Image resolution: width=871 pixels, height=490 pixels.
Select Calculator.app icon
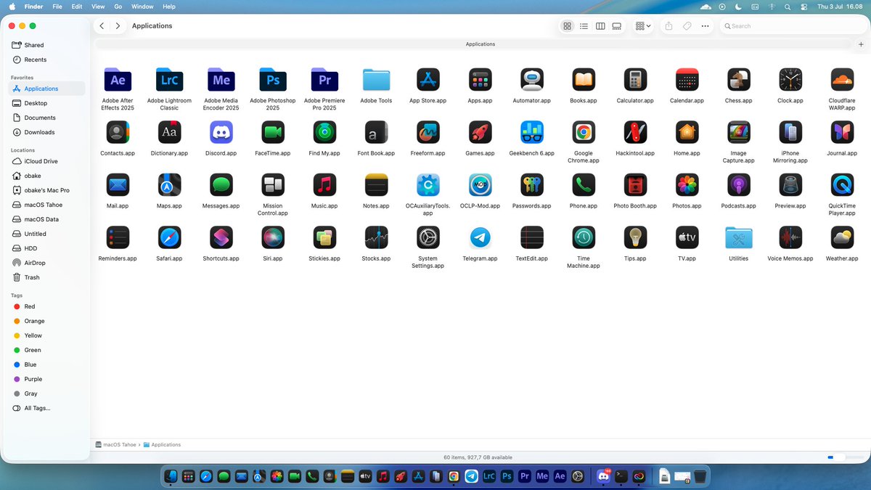(x=635, y=80)
